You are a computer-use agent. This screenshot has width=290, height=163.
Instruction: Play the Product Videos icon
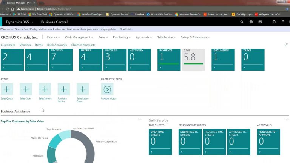107,89
